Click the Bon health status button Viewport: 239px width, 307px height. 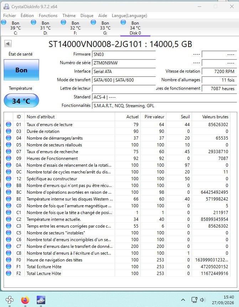pyautogui.click(x=21, y=70)
